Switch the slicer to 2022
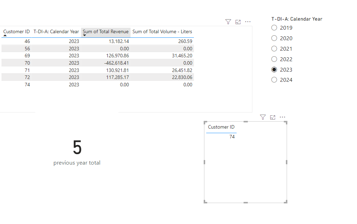Viewport: 357px width, 224px height. tap(274, 59)
